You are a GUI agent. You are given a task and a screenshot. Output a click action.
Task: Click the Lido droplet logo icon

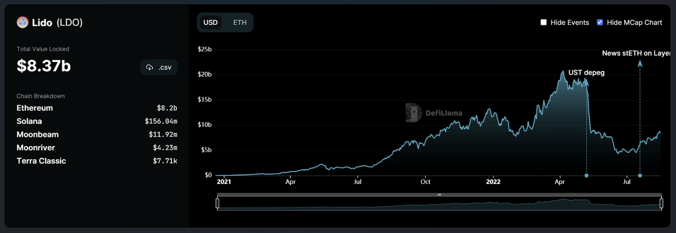pos(22,22)
